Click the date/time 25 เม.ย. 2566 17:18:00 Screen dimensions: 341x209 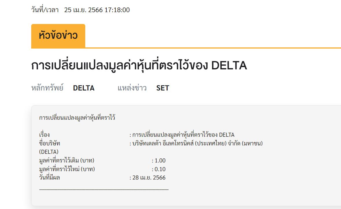[x=97, y=10]
